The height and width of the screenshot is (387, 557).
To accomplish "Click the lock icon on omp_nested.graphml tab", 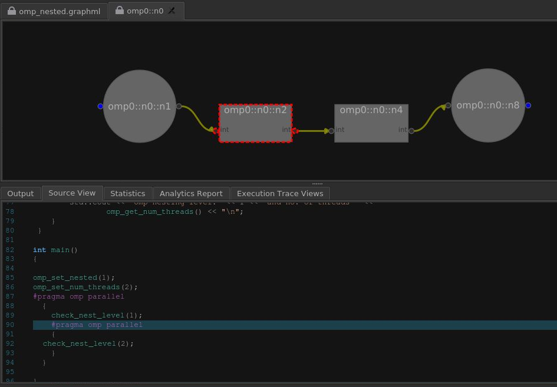I will (x=11, y=11).
